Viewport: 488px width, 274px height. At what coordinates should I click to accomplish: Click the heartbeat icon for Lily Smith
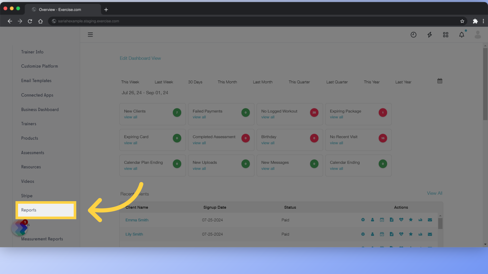[401, 234]
